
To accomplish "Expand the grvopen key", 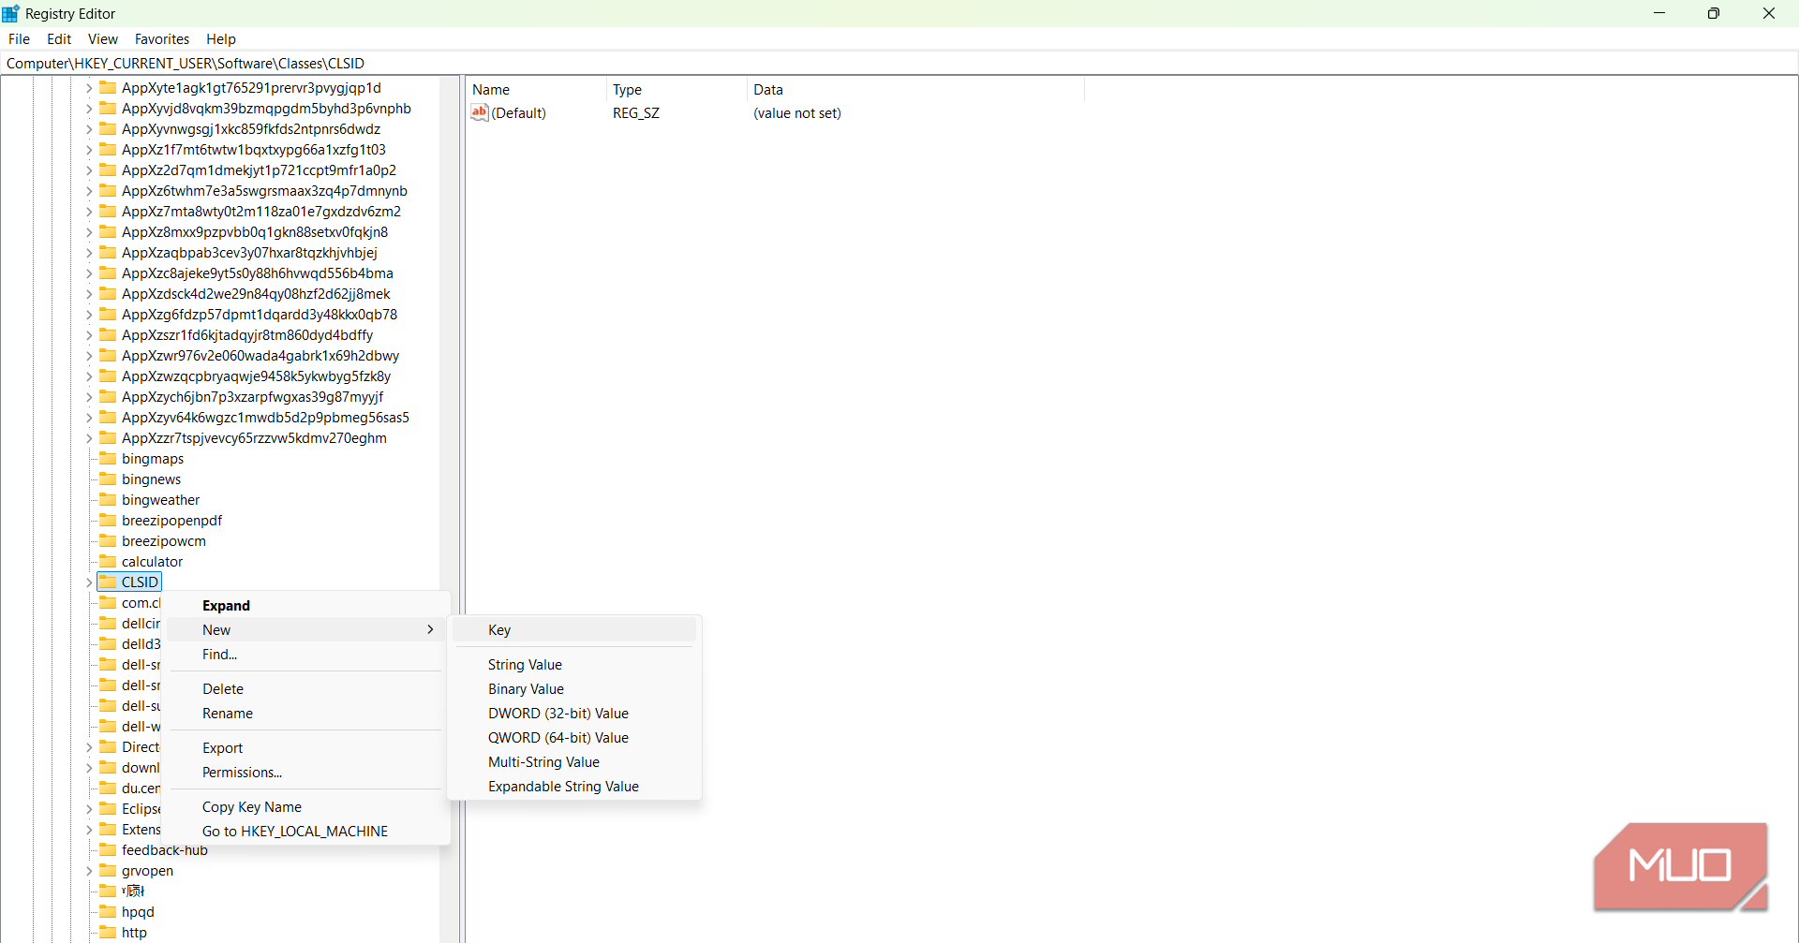I will click(x=89, y=871).
